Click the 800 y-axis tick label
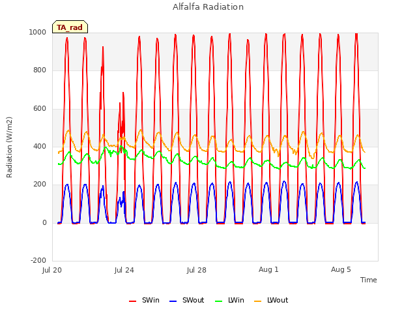The image size is (417, 313). [40, 70]
